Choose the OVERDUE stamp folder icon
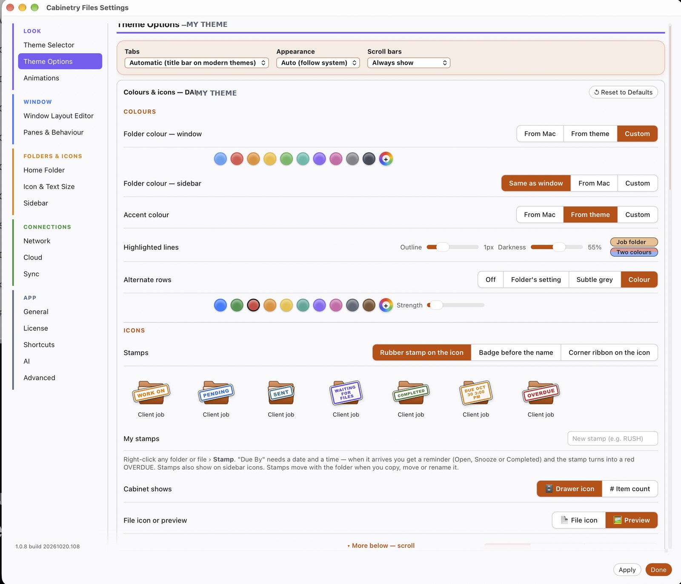 tap(541, 392)
